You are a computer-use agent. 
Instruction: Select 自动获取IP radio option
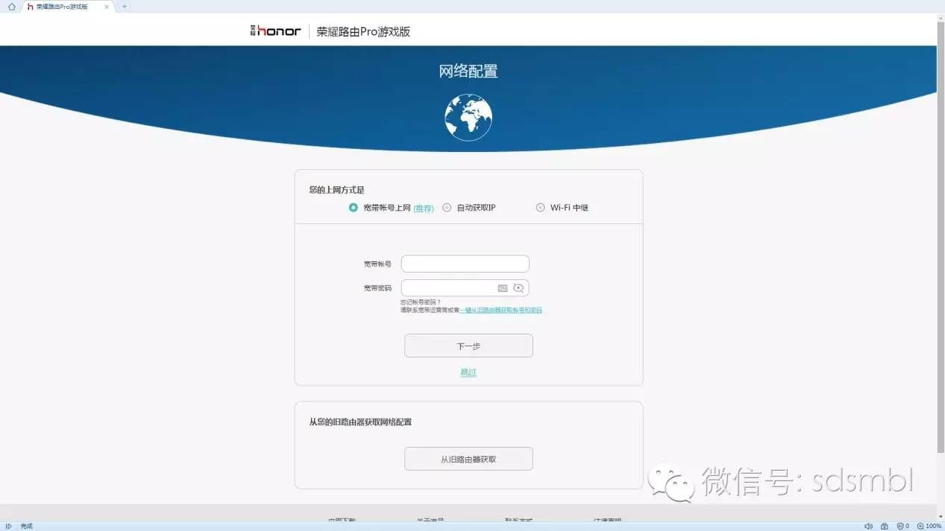click(447, 208)
